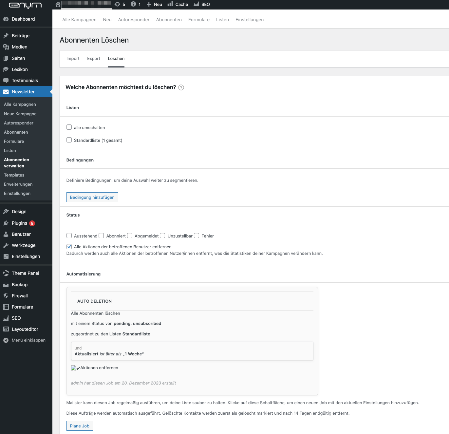Switch to the Export tab
Image resolution: width=449 pixels, height=434 pixels.
pyautogui.click(x=94, y=59)
